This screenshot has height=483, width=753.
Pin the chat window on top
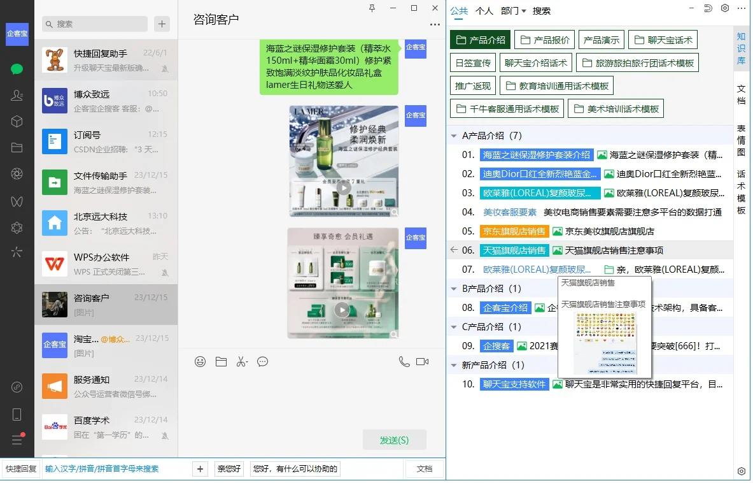tap(372, 8)
